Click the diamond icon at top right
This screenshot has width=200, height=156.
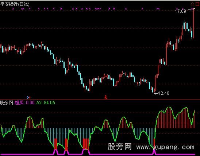(192, 4)
